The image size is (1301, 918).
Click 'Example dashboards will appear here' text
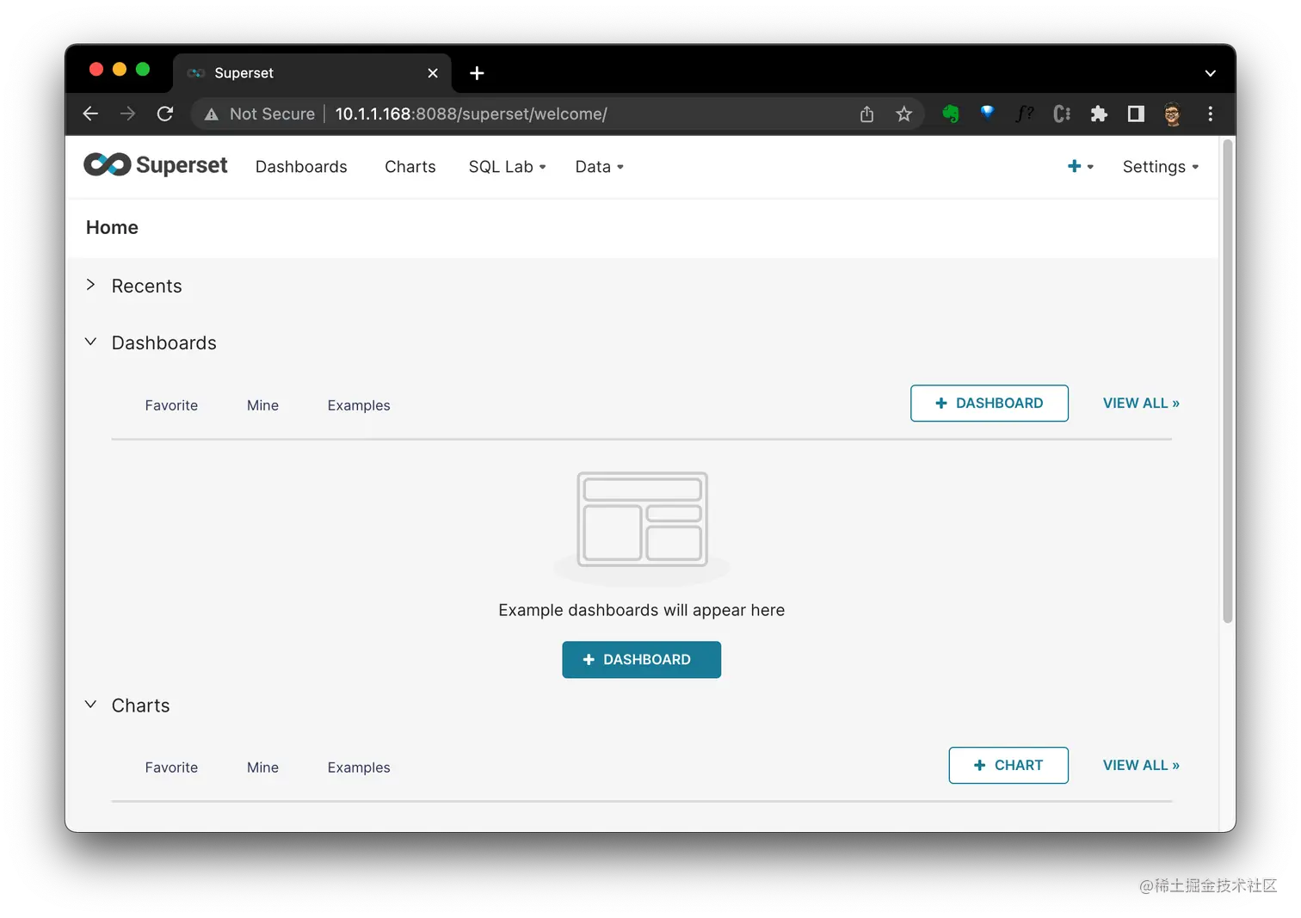[641, 610]
